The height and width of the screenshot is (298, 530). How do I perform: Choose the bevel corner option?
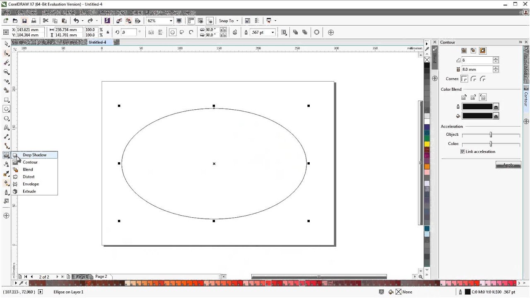click(483, 79)
